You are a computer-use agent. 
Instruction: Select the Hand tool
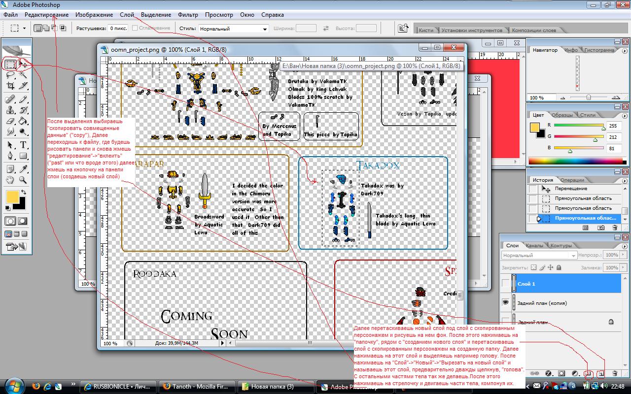click(x=10, y=180)
